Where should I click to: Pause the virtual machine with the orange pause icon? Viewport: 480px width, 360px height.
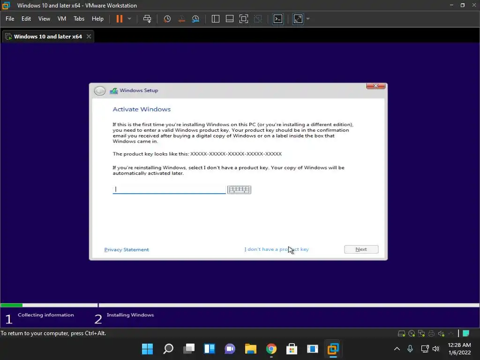(x=120, y=19)
